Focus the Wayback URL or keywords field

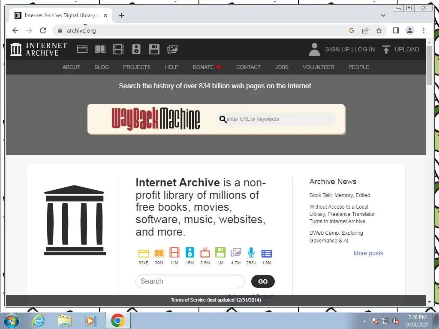[x=276, y=119]
